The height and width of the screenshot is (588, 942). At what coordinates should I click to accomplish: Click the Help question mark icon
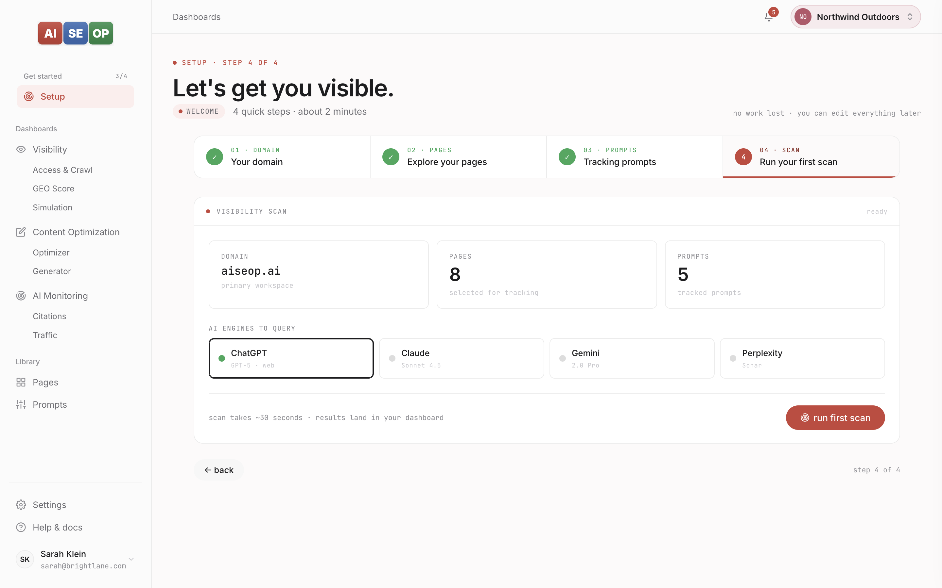coord(21,527)
